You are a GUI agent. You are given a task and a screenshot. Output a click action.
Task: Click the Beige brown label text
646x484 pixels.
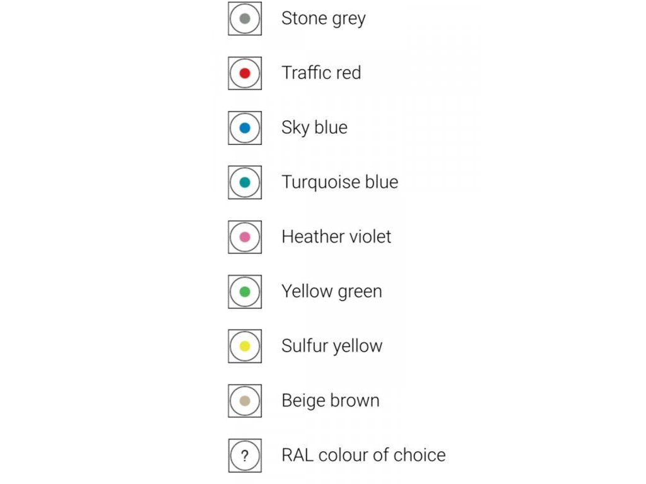coord(331,400)
